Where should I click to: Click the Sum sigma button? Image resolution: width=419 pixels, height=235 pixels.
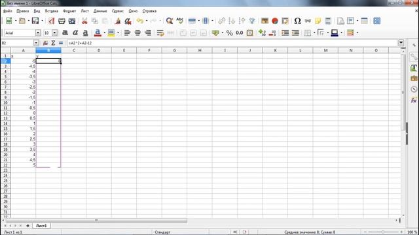point(53,43)
